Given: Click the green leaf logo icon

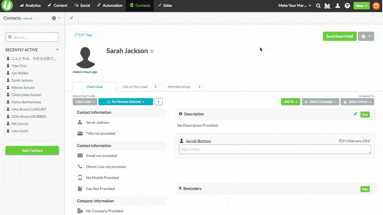Looking at the screenshot, I should pyautogui.click(x=7, y=5).
